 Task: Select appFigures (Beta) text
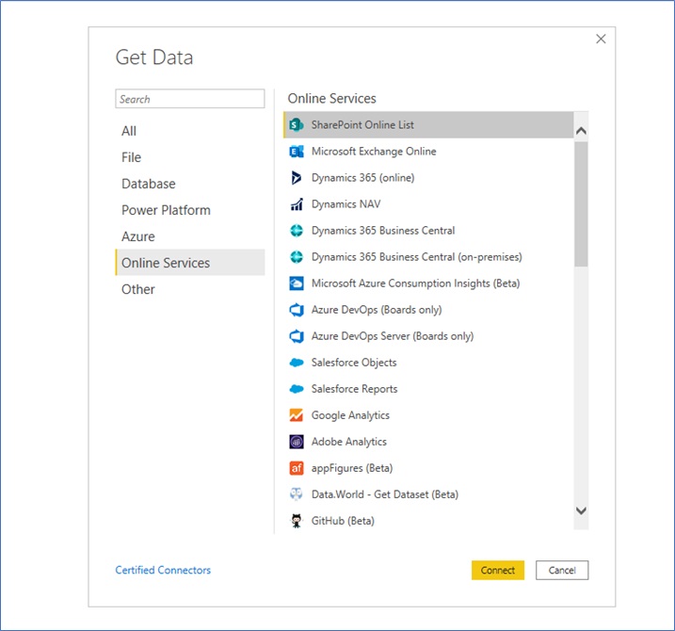point(352,468)
